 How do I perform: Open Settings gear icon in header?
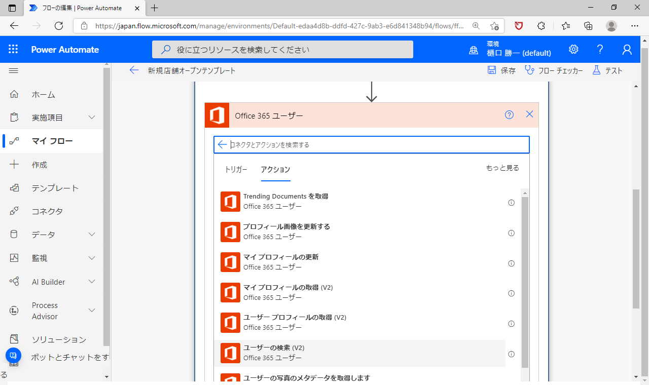(573, 49)
